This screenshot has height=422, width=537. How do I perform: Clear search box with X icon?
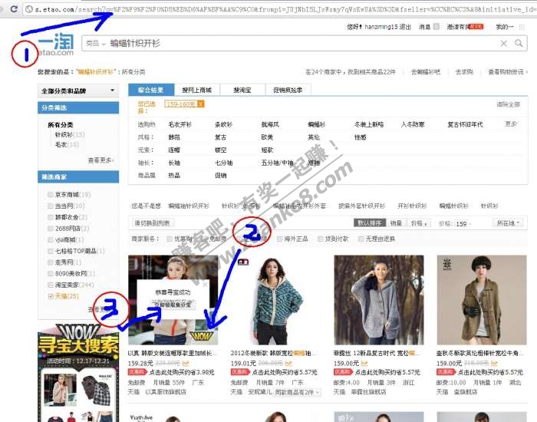503,43
